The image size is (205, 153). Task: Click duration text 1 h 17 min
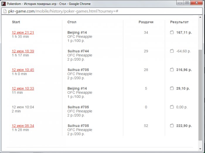pos(20,55)
